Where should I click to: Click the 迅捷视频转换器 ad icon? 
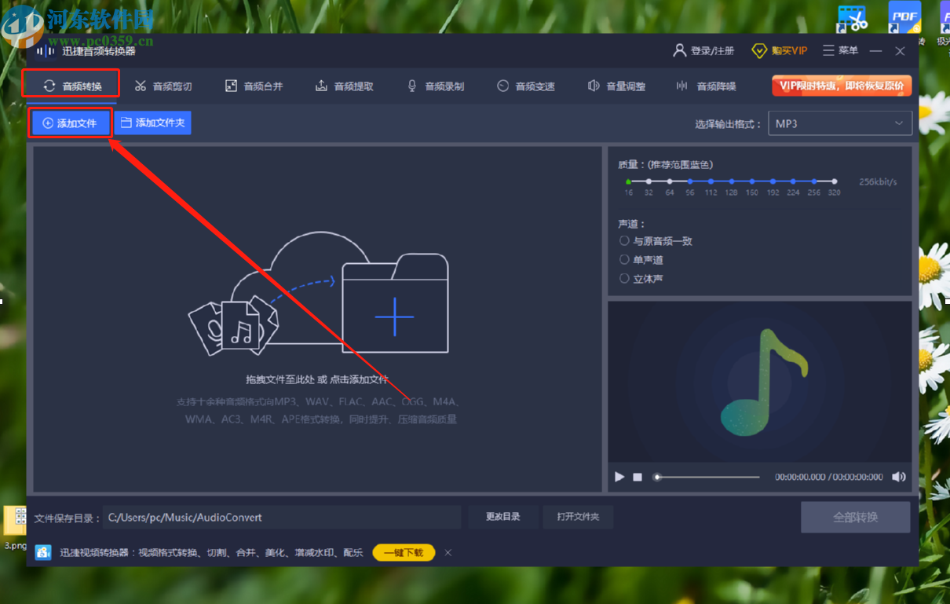click(43, 552)
